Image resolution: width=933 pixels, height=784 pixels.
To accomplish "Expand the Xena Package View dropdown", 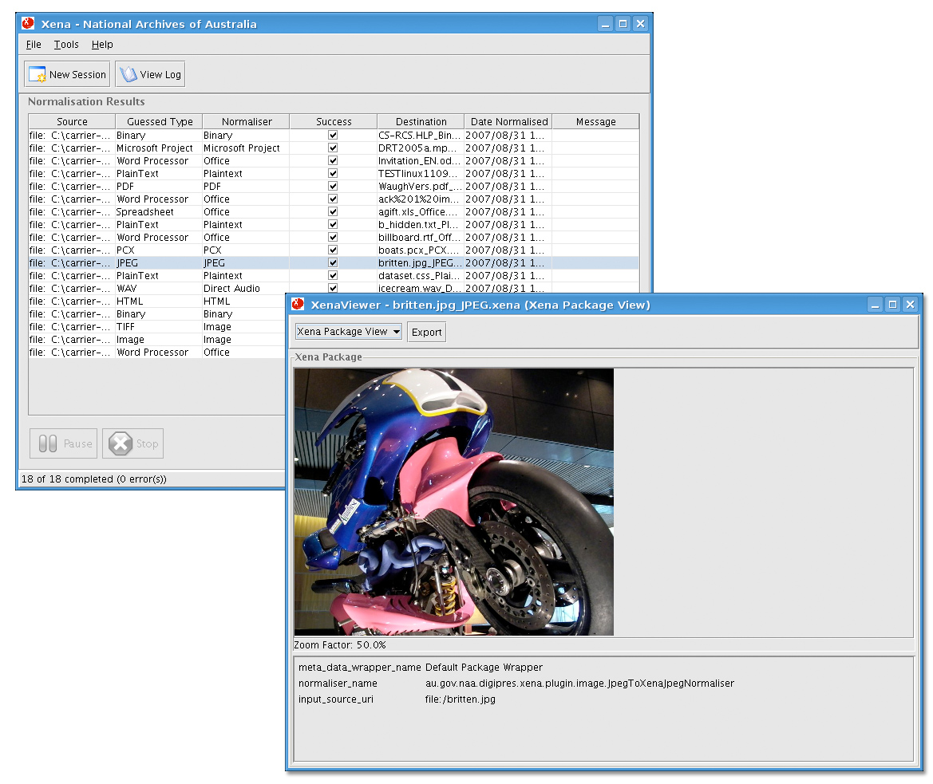I will [349, 332].
